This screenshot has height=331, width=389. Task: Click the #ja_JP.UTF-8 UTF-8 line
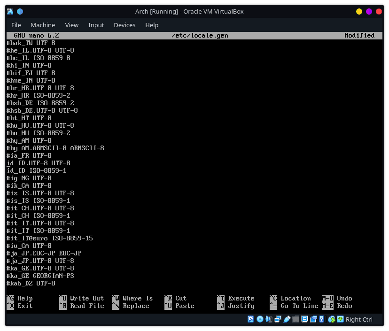[40, 261]
